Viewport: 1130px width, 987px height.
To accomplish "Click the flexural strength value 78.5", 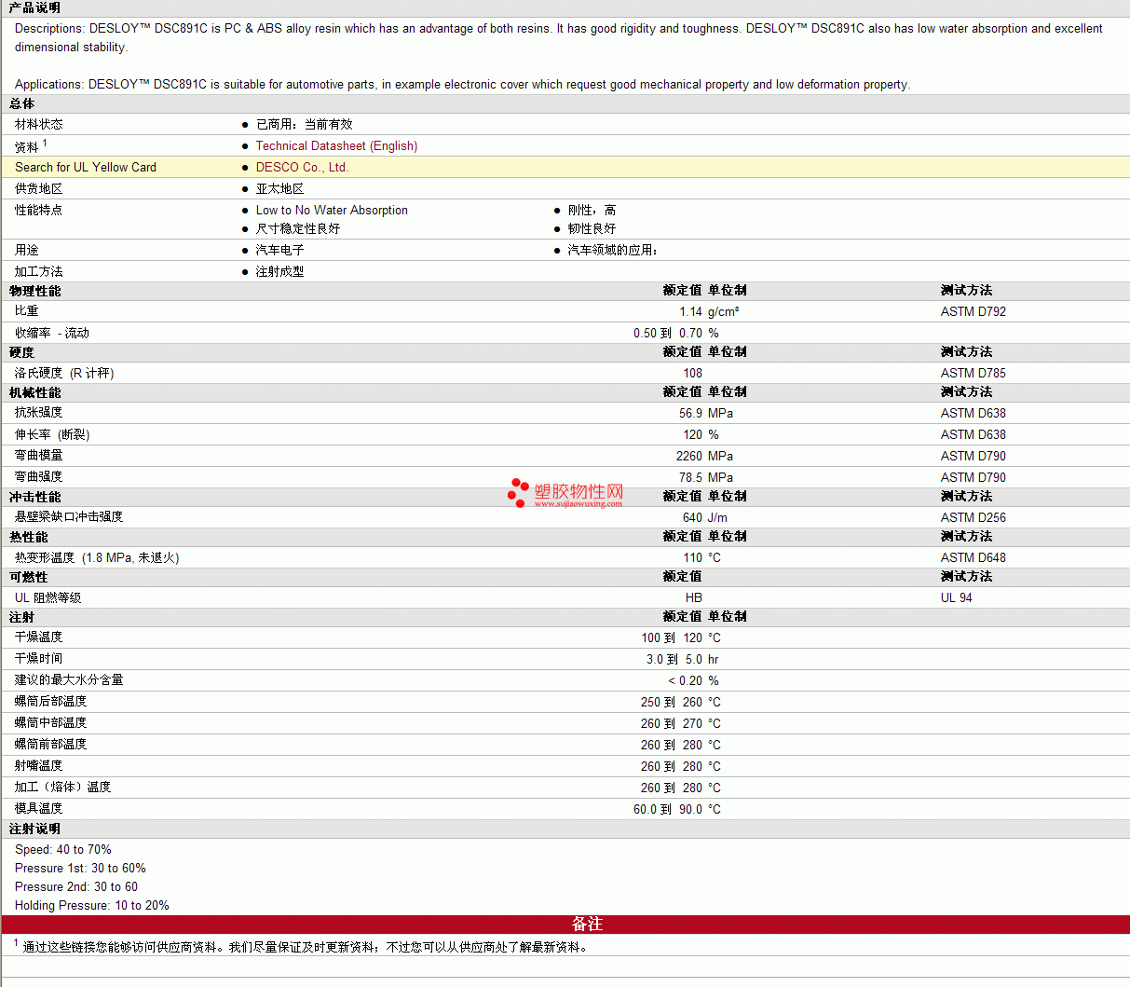I will click(690, 477).
